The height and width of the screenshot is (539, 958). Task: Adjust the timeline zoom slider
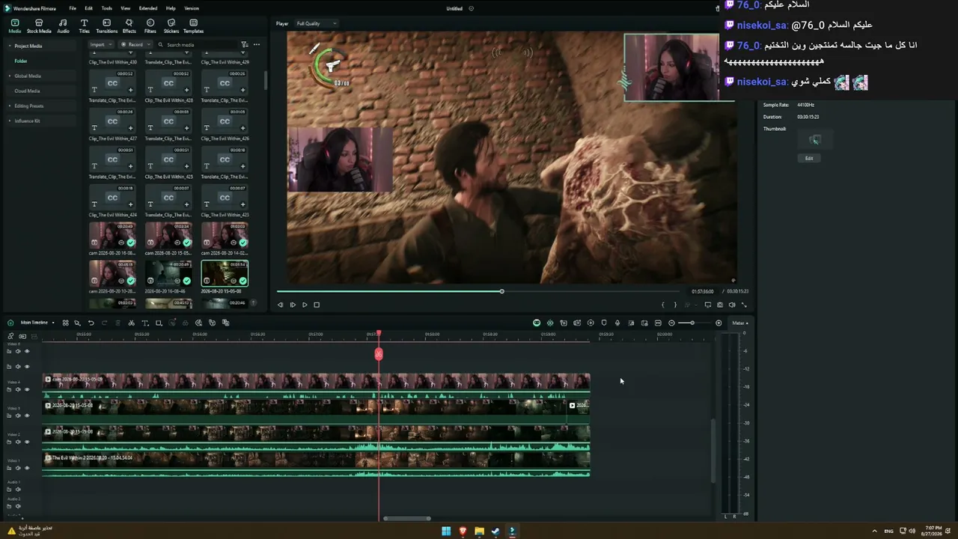692,323
